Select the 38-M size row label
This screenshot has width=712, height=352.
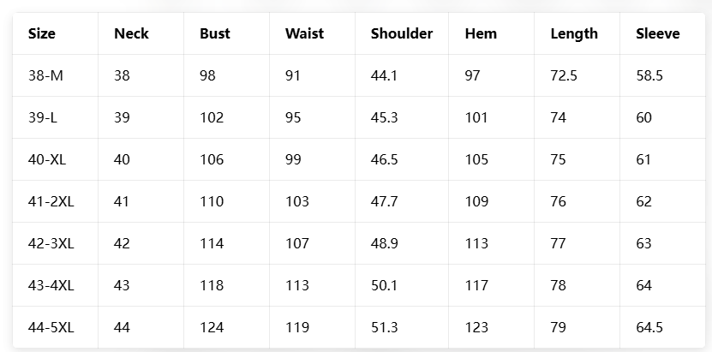45,76
